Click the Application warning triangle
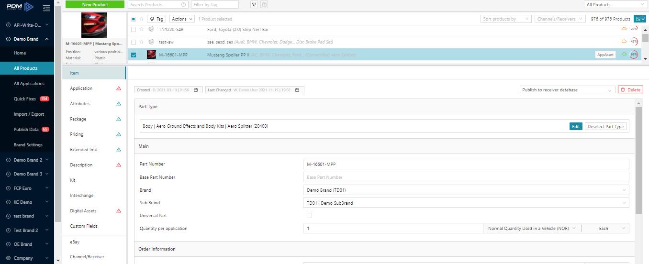 coord(119,88)
